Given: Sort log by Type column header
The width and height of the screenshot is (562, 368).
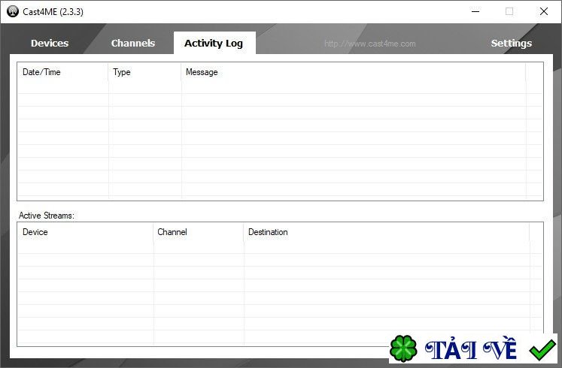Looking at the screenshot, I should point(144,72).
